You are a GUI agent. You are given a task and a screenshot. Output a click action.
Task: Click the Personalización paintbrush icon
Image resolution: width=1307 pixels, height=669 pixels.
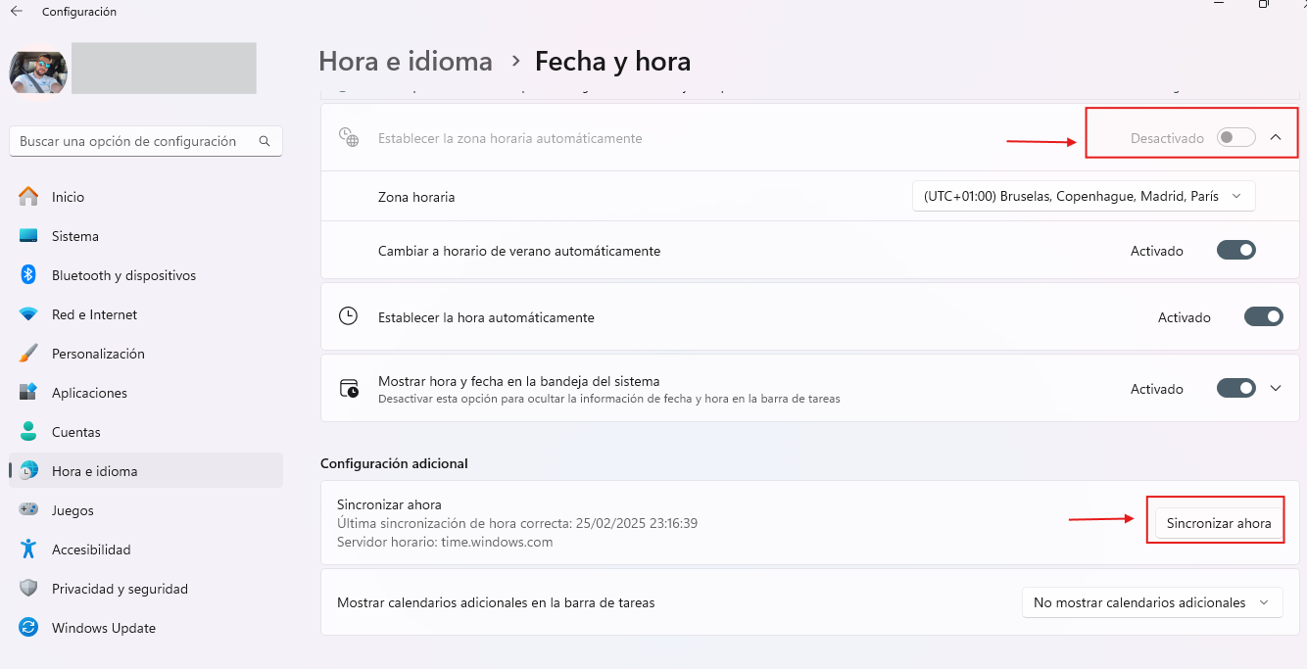(x=28, y=354)
